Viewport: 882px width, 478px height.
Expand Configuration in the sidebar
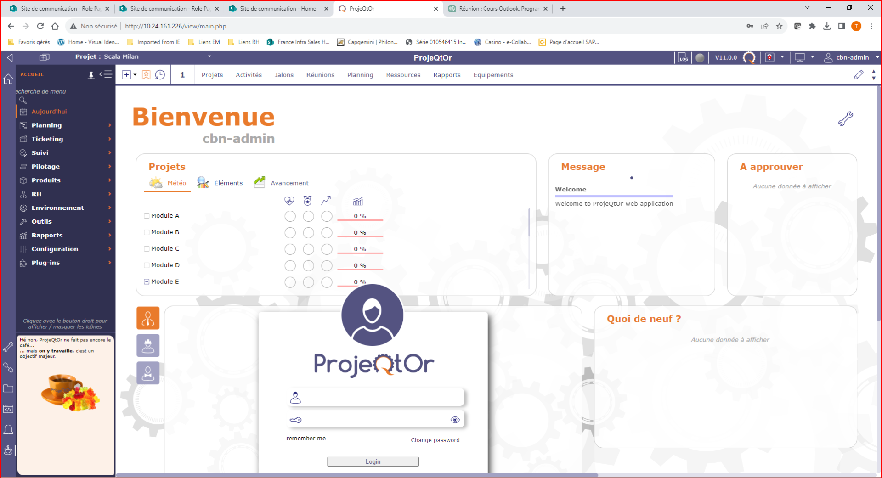pyautogui.click(x=66, y=249)
